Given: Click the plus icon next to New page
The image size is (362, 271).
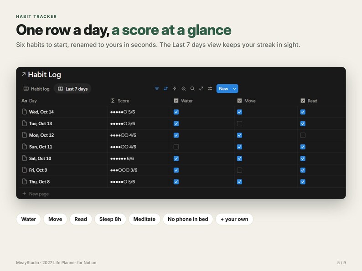Looking at the screenshot, I should click(24, 194).
